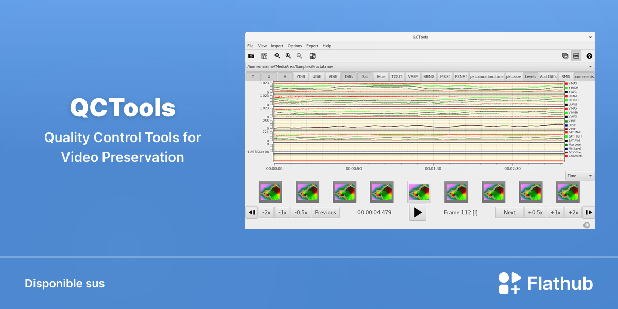Viewport: 618px width, 309px height.
Task: Play forward at +1x speed
Action: tap(555, 212)
